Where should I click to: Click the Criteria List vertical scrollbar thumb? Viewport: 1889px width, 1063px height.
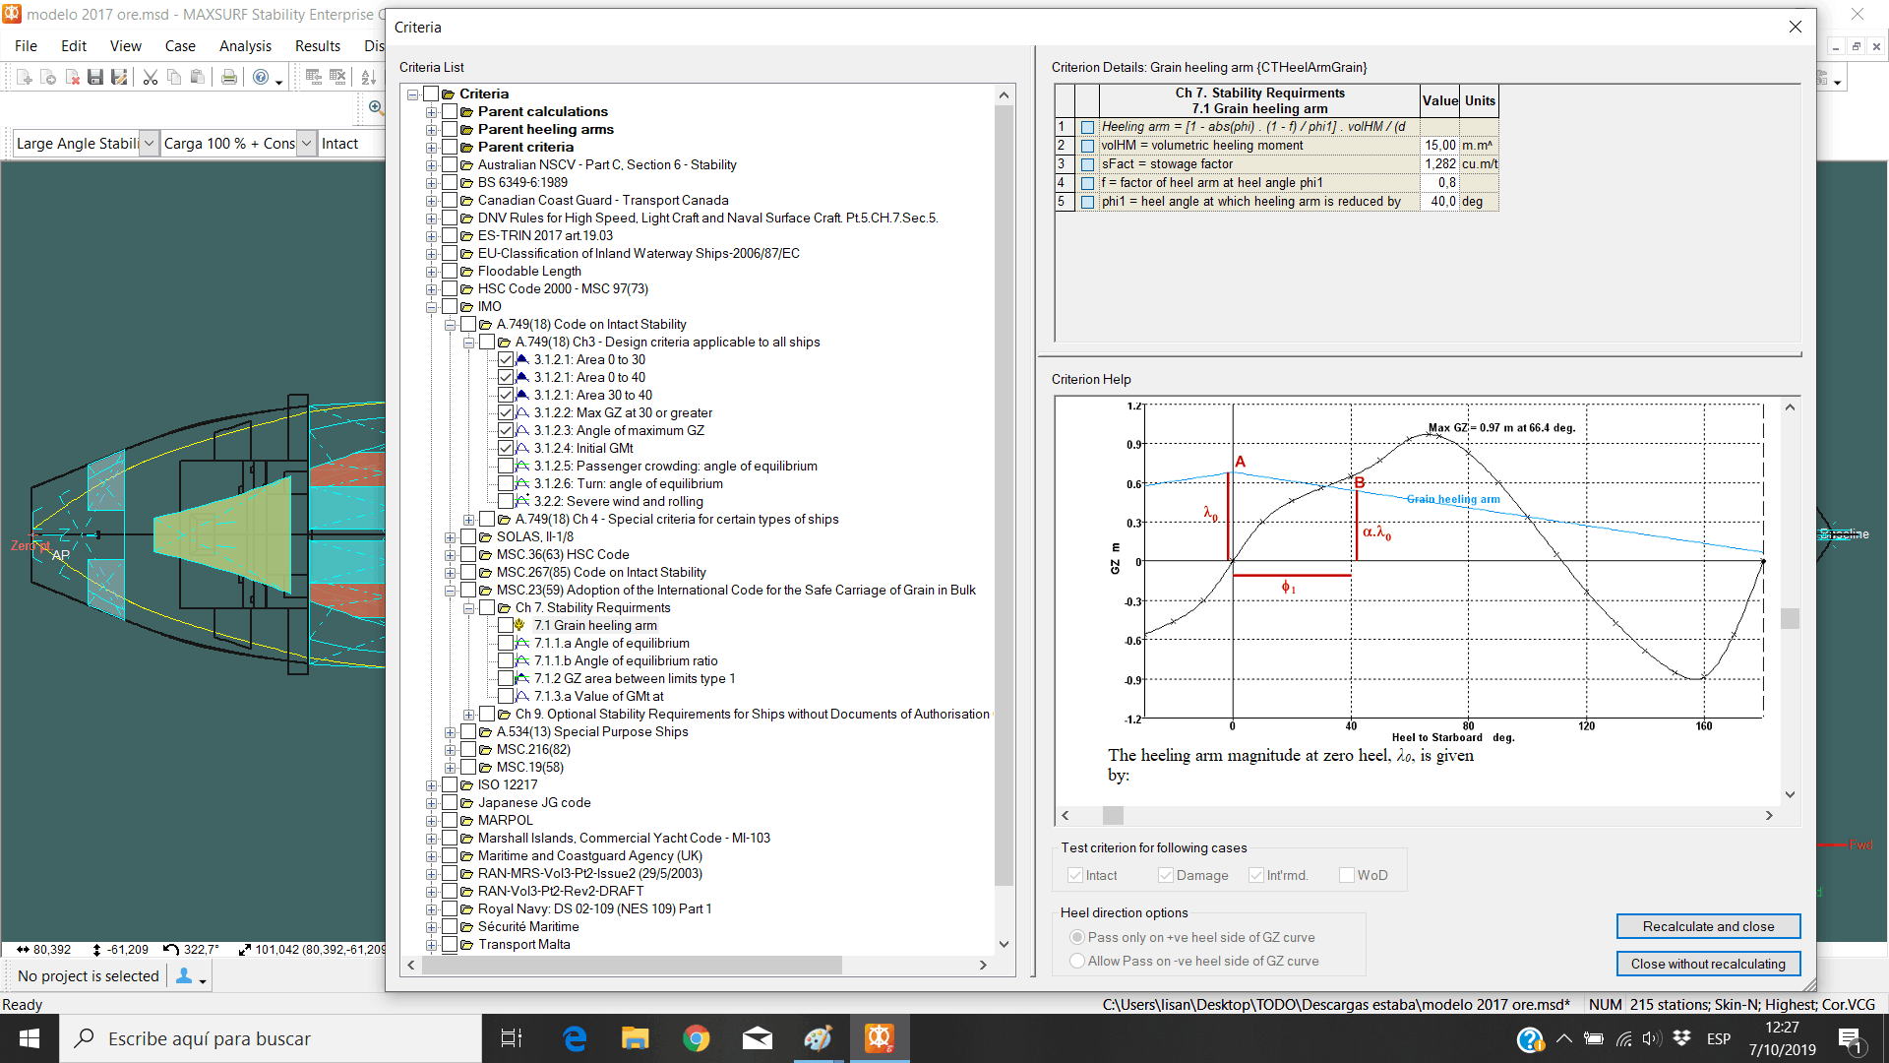point(1004,494)
